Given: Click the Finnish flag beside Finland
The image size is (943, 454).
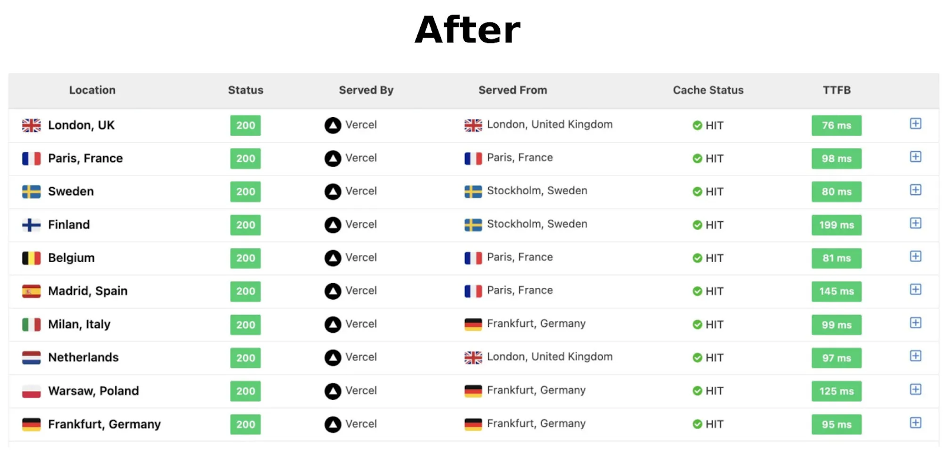Looking at the screenshot, I should (x=31, y=225).
